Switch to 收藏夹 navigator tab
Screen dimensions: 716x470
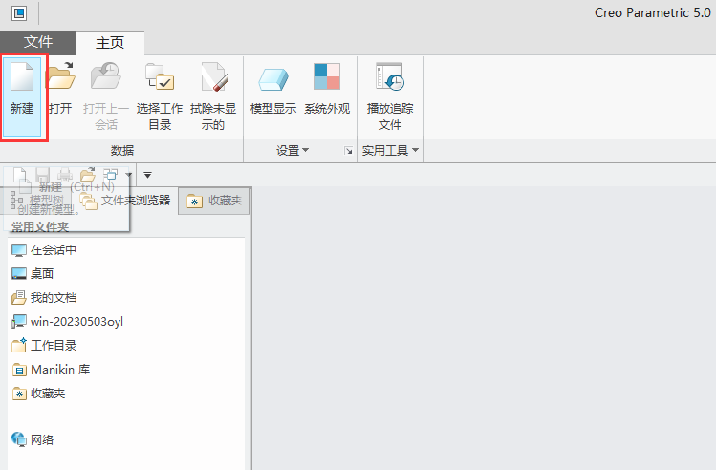[214, 201]
